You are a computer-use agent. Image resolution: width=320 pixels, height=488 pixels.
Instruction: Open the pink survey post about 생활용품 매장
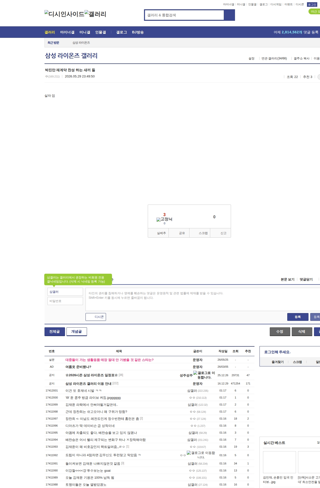tap(109, 360)
